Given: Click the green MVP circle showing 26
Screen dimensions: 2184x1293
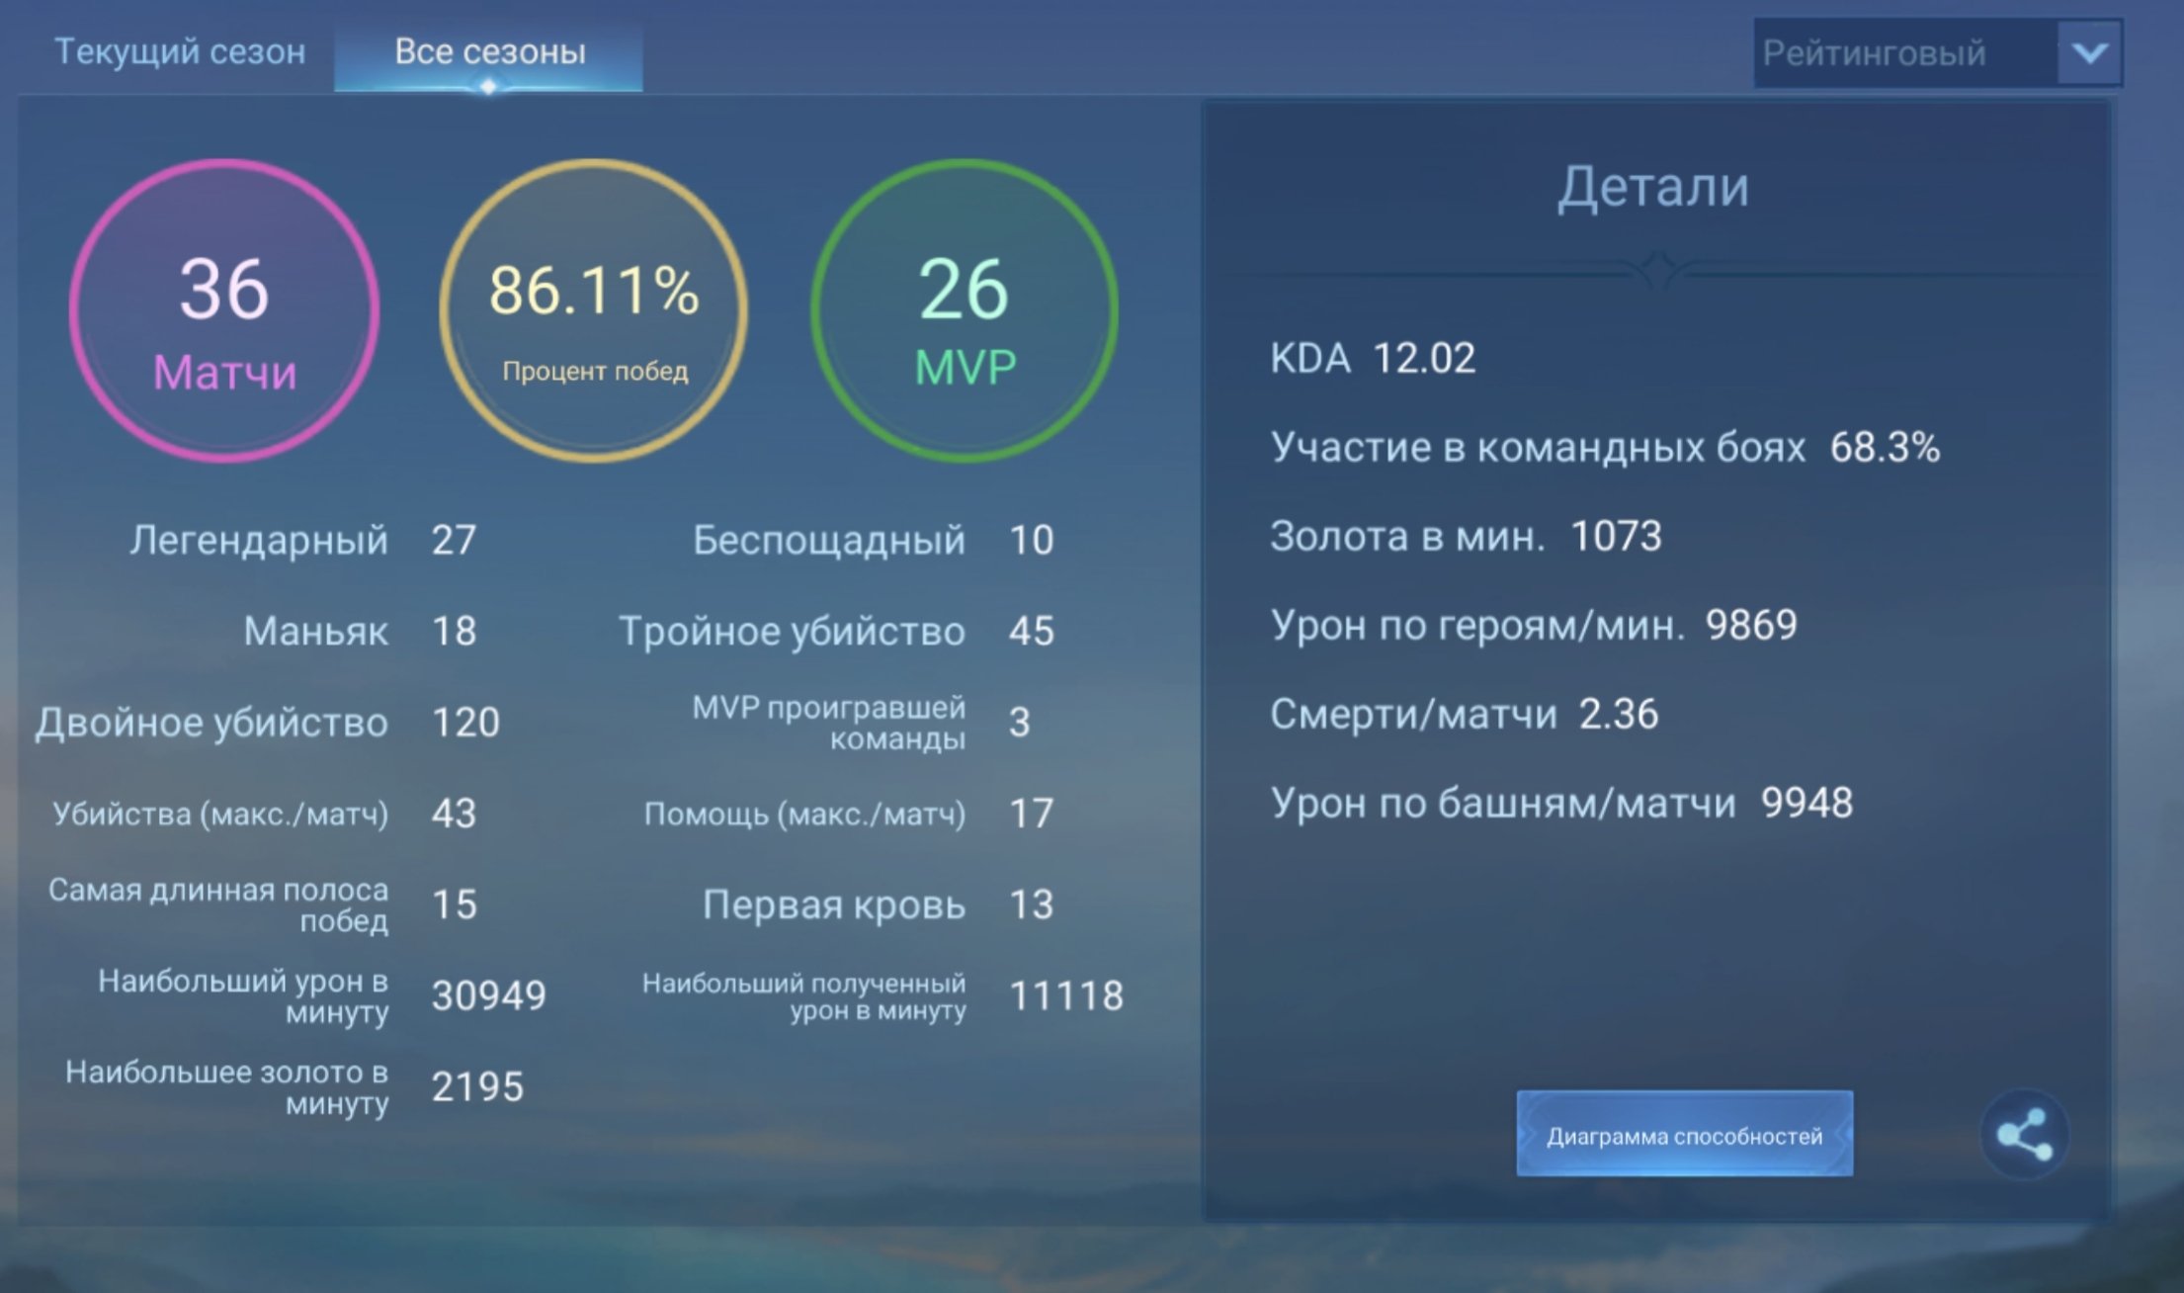Looking at the screenshot, I should pos(965,310).
